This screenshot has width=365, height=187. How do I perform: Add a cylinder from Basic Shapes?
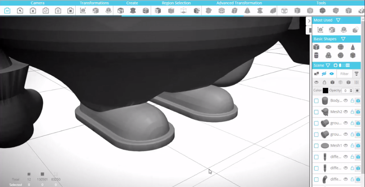pos(316,55)
